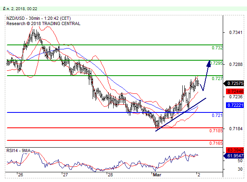247x182 pixels.
Task: Click the red 0.7185 support label
Action: (x=216, y=131)
